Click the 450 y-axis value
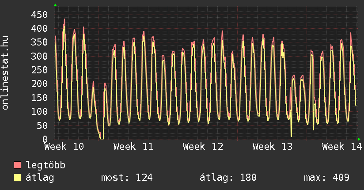 (x=39, y=15)
